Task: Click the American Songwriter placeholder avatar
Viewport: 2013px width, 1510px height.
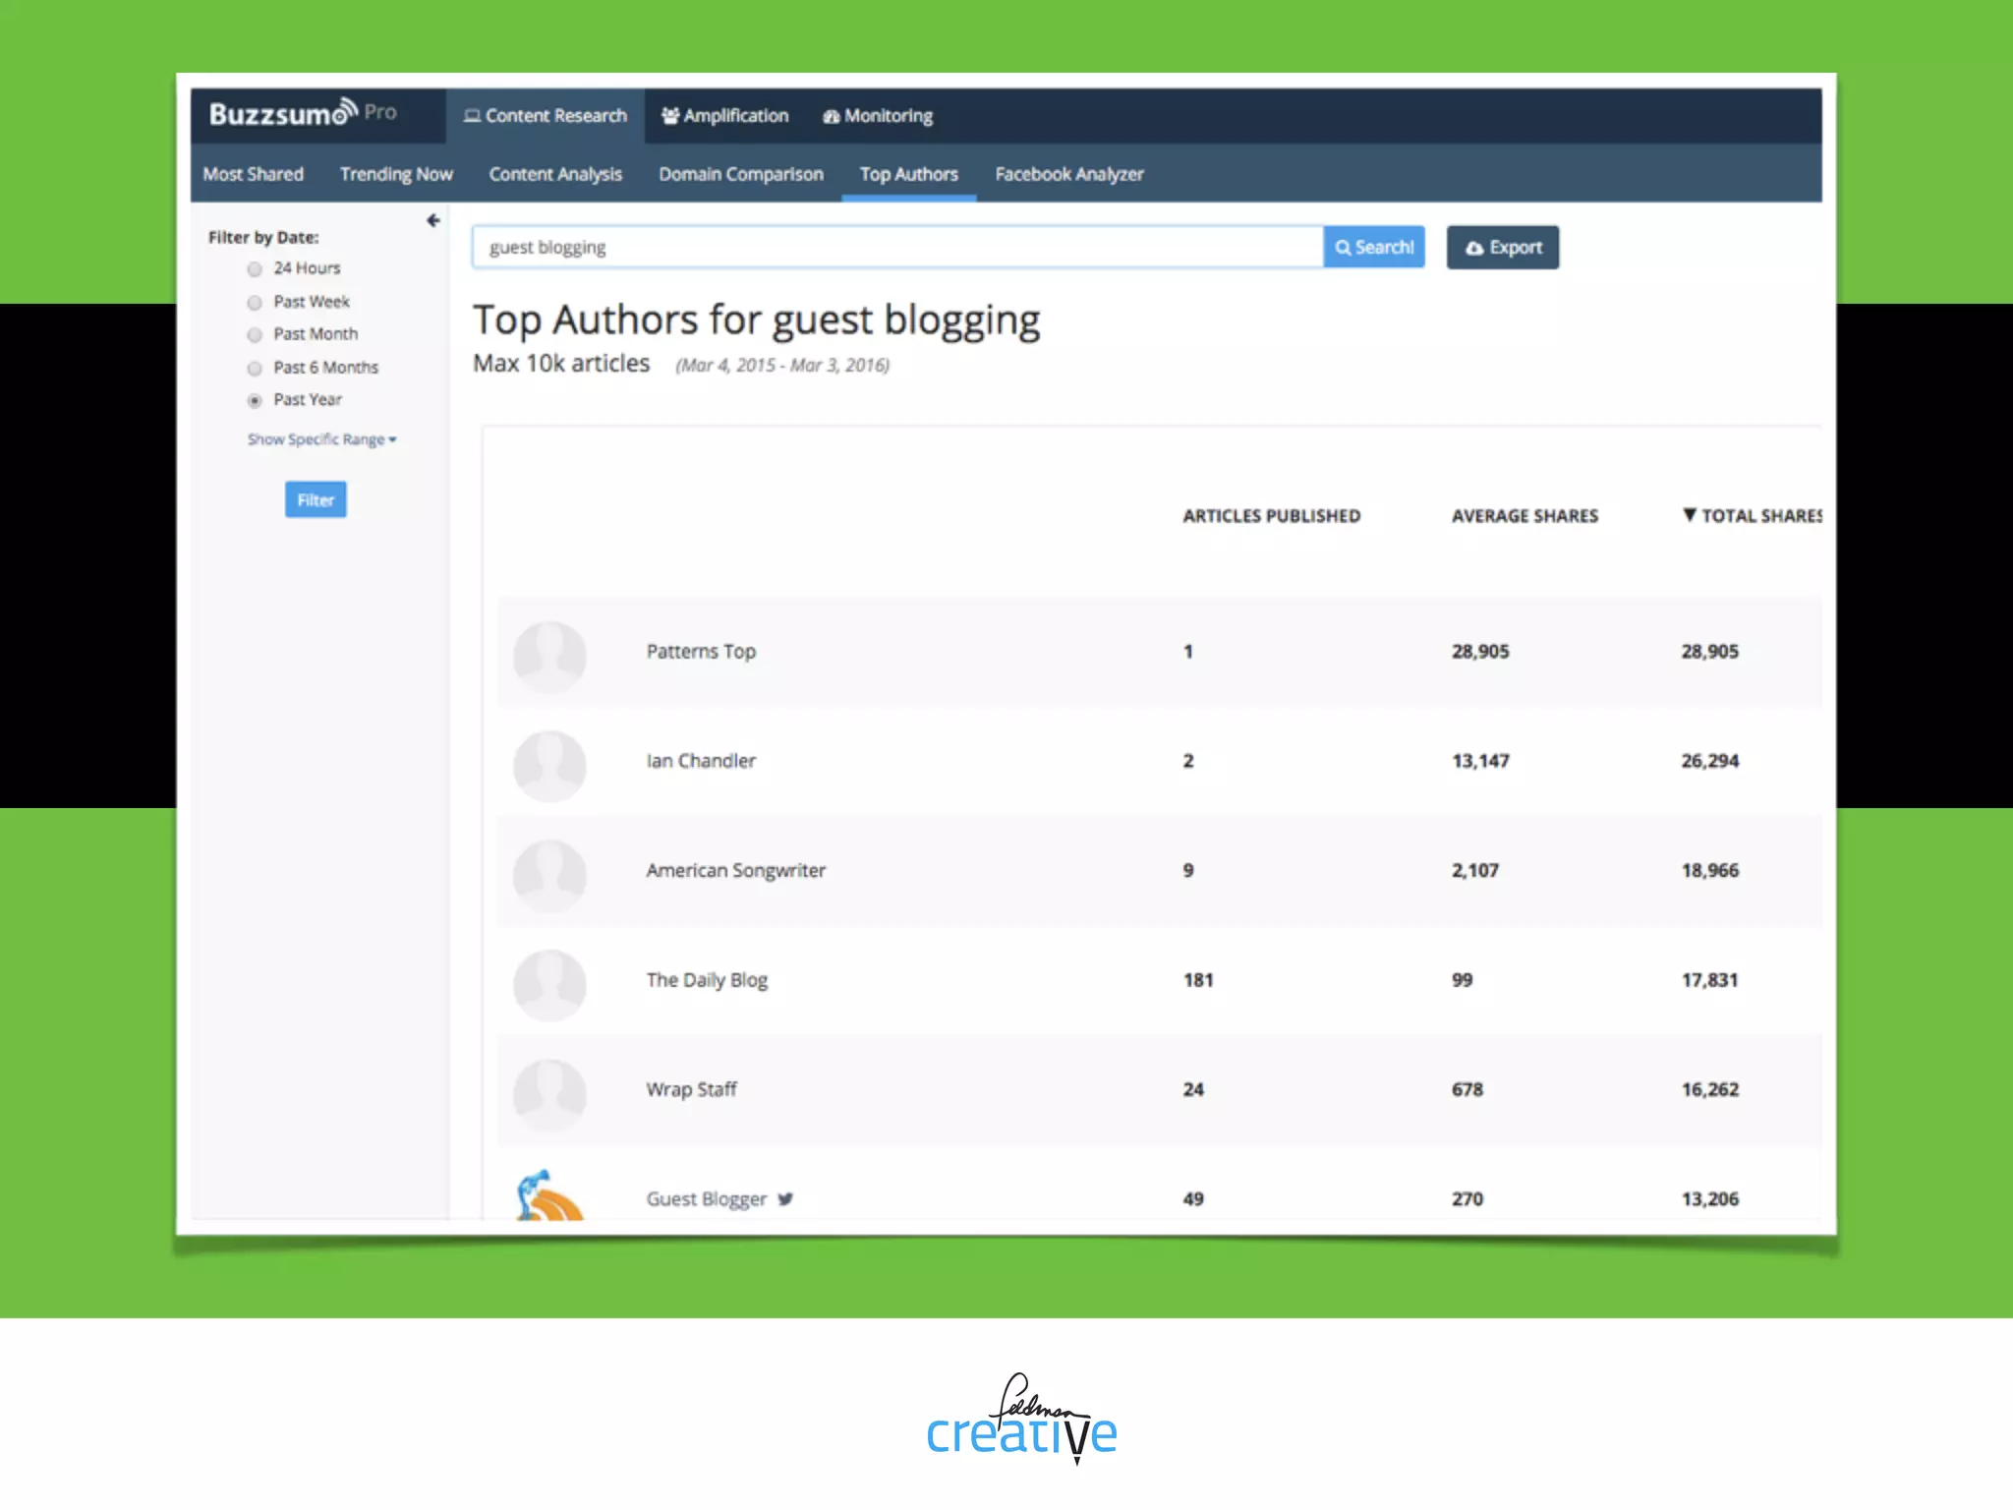Action: [549, 875]
